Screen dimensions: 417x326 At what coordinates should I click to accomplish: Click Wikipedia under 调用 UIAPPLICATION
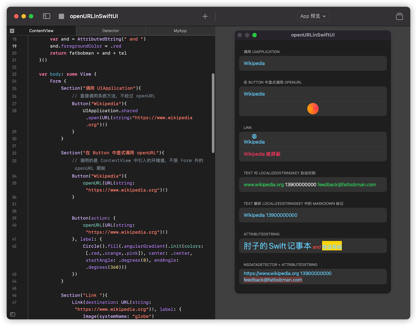[254, 63]
